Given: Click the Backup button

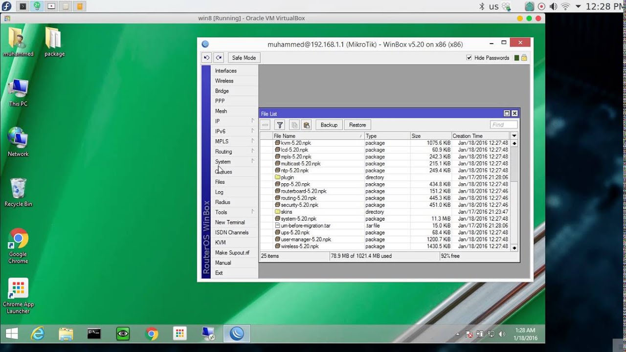Looking at the screenshot, I should [x=329, y=125].
